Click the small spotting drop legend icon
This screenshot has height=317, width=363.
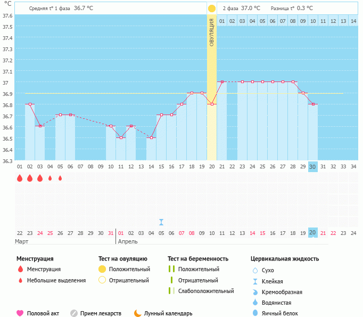pyautogui.click(x=20, y=280)
